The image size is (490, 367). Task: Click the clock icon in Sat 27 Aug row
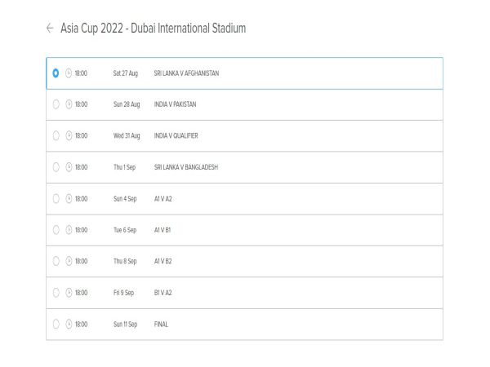[69, 73]
